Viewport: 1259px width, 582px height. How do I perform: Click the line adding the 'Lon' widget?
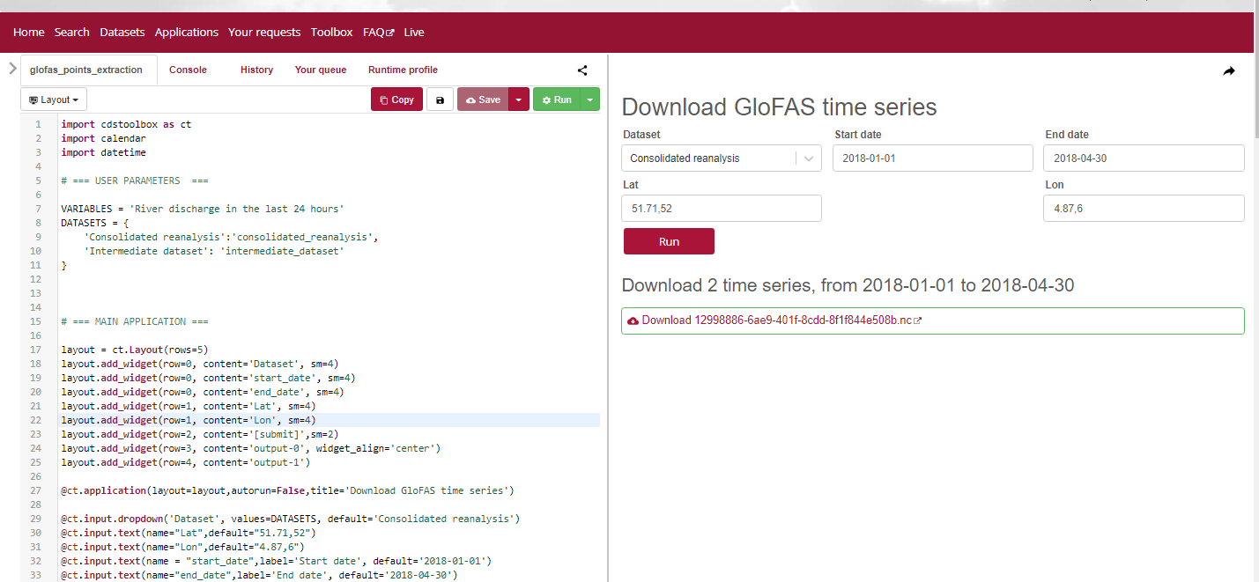coord(189,420)
